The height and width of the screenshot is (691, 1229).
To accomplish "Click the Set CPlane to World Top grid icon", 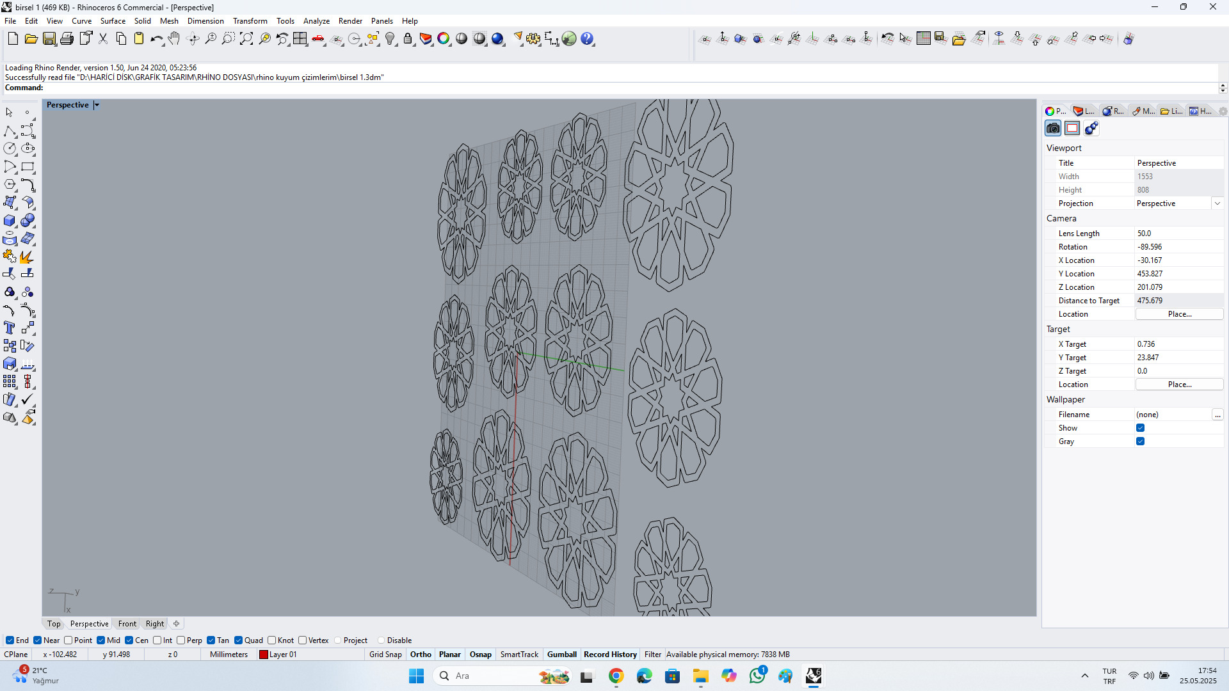I will pyautogui.click(x=923, y=38).
